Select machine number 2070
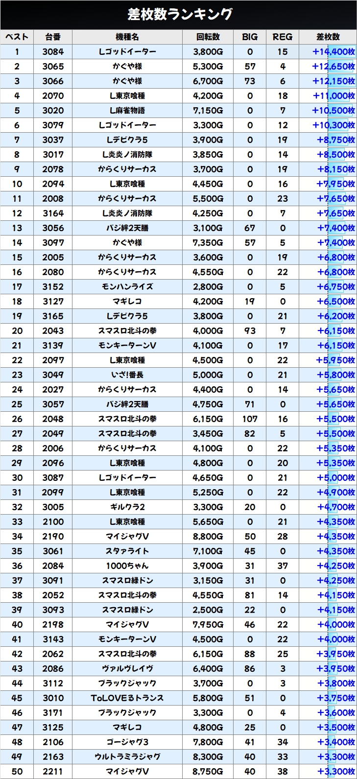 click(53, 95)
